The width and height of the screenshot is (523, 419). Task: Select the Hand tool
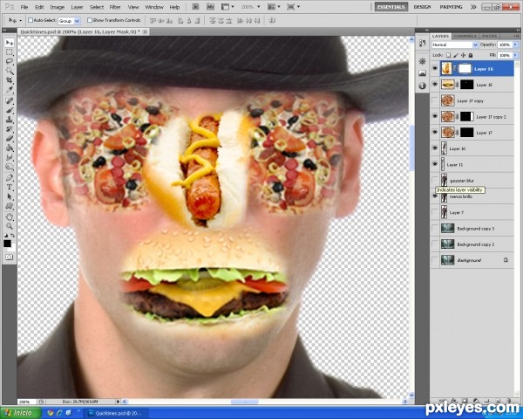coord(10,216)
